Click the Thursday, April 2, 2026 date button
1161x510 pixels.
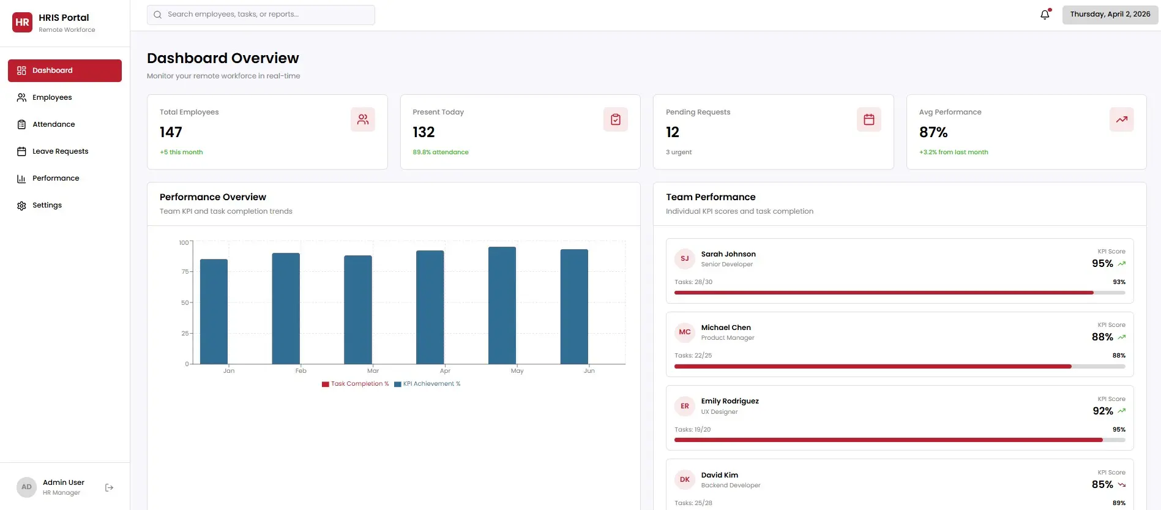[1110, 15]
